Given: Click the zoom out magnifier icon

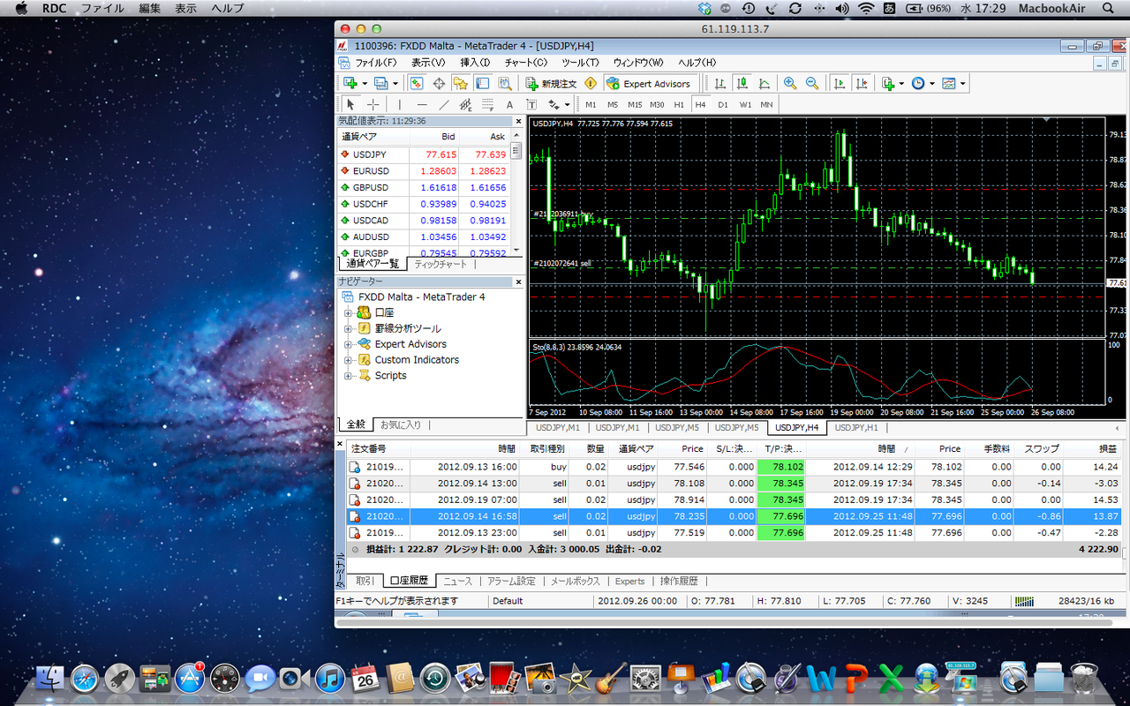Looking at the screenshot, I should point(811,83).
